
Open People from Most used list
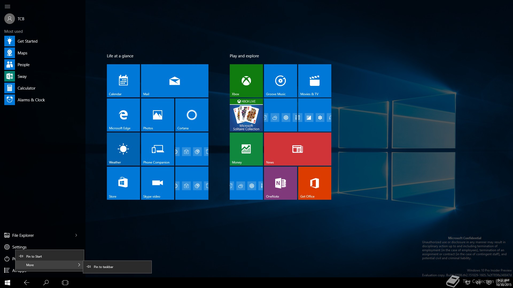43,65
